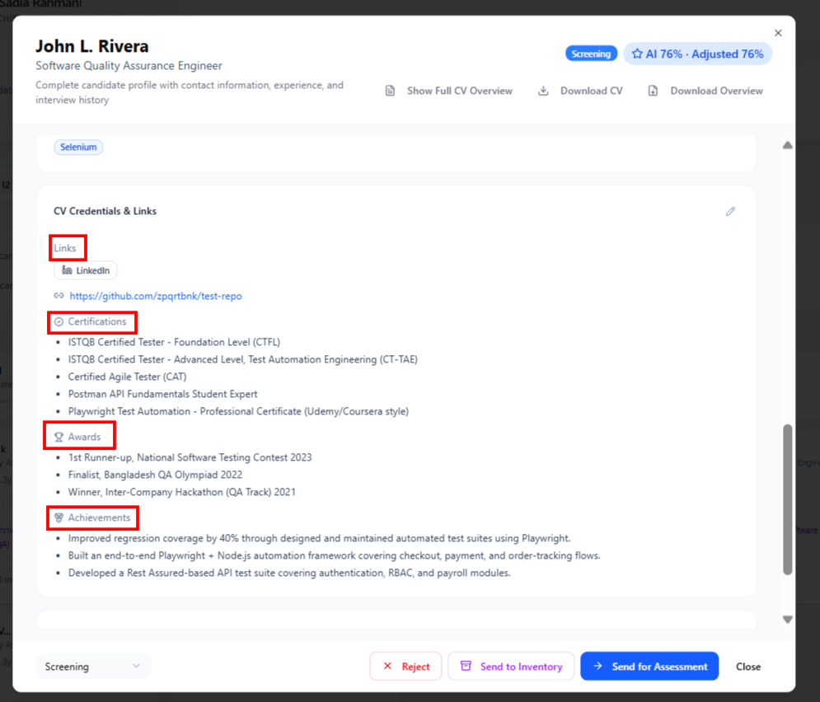The width and height of the screenshot is (820, 702).
Task: Open the Screening stage dropdown
Action: point(93,667)
